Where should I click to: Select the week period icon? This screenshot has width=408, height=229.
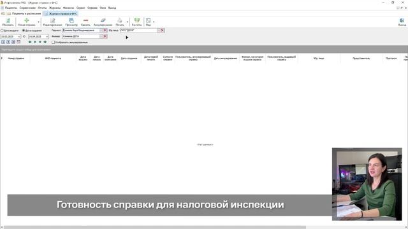click(8, 42)
